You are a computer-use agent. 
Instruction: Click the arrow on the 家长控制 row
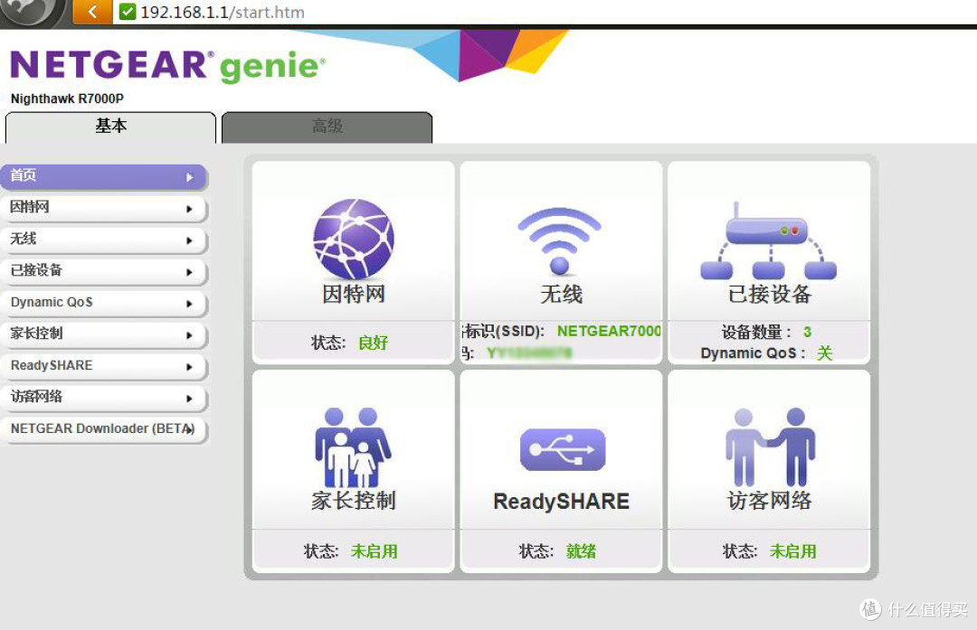click(x=189, y=335)
